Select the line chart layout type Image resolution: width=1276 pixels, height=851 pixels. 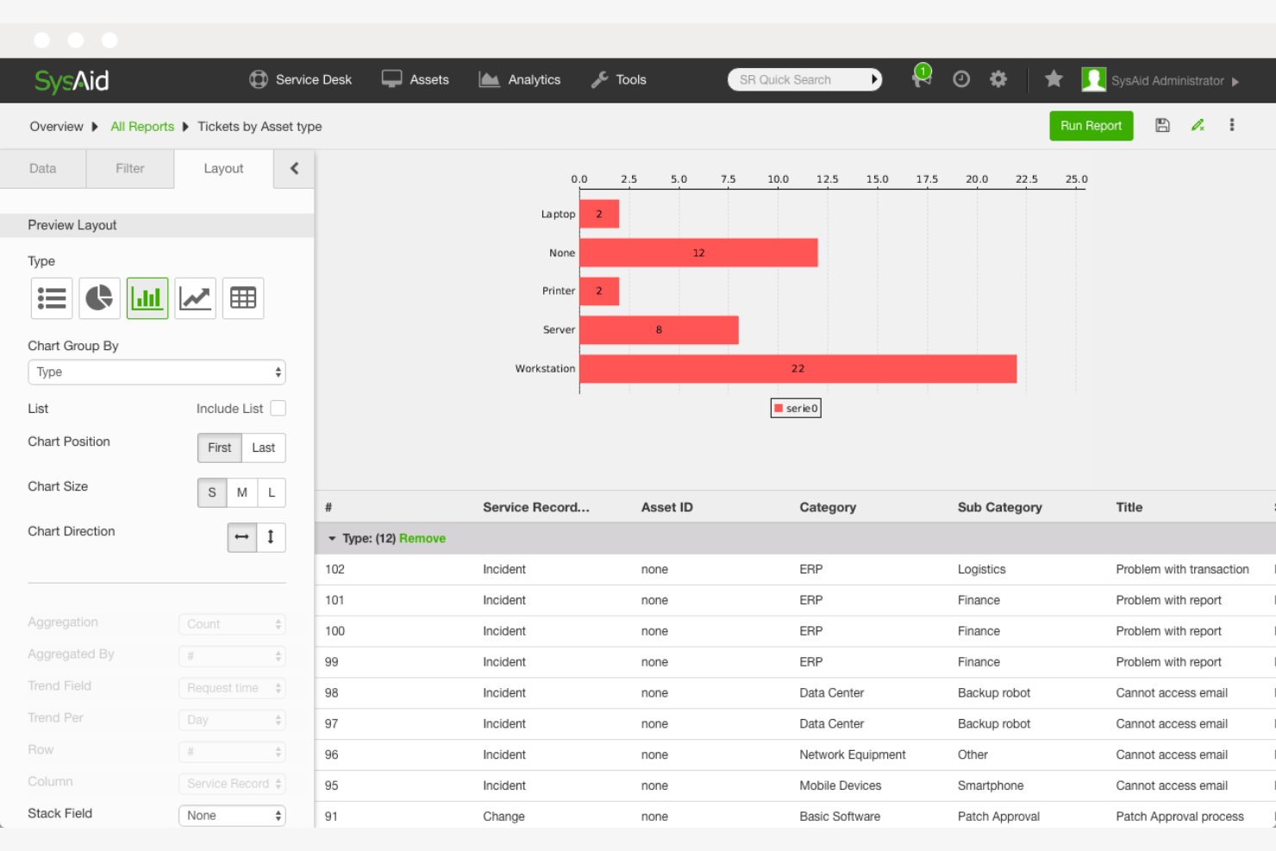pyautogui.click(x=195, y=297)
